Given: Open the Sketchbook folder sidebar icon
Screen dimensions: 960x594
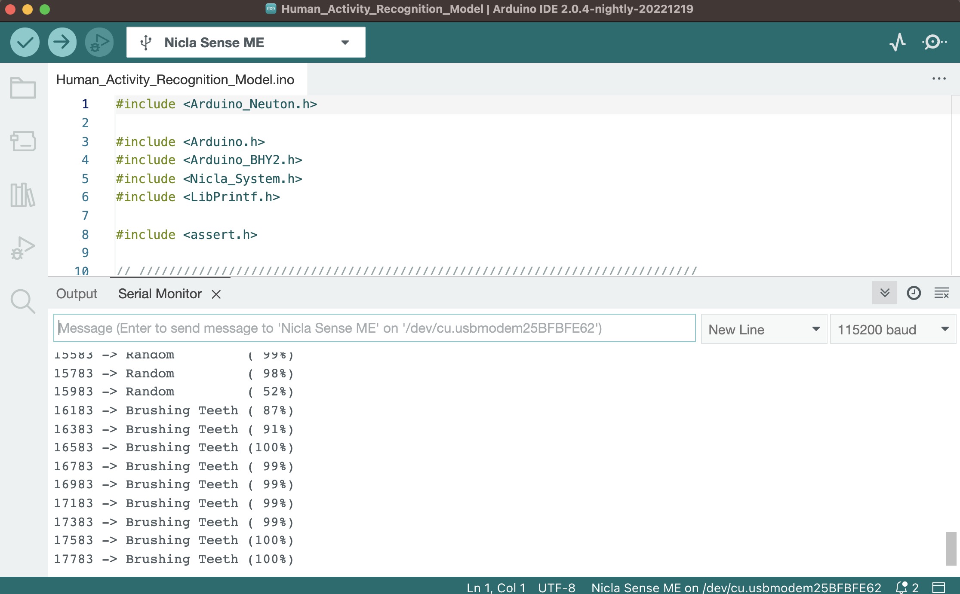Looking at the screenshot, I should click(x=23, y=88).
